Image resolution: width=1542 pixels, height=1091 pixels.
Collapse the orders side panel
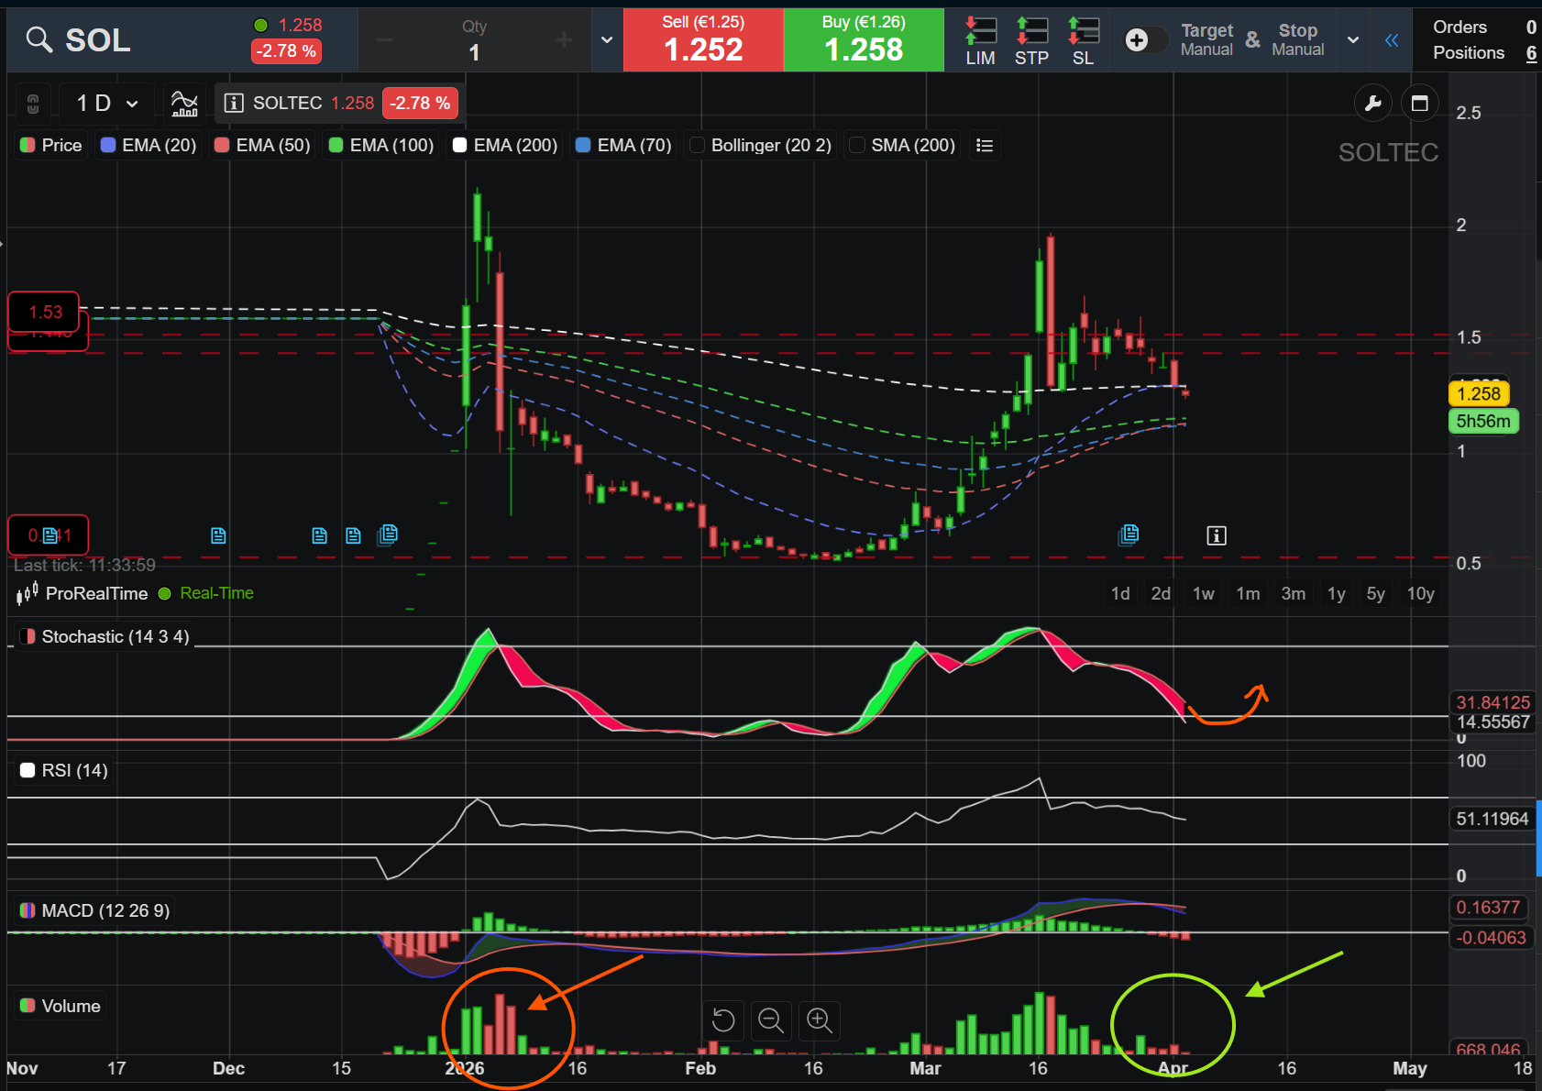click(1392, 40)
